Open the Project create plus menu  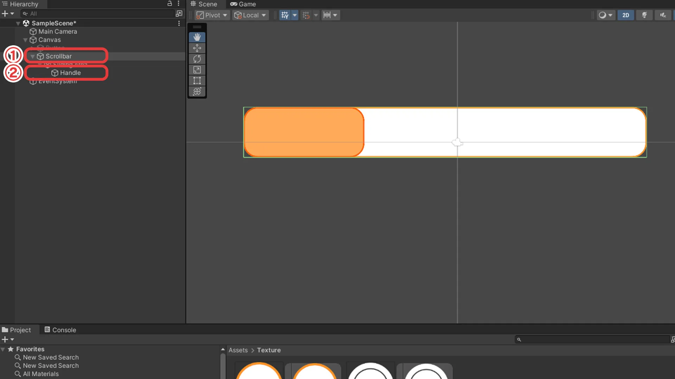[x=8, y=339]
